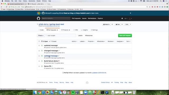Open Terminal from the dock
The height and width of the screenshot is (95, 169).
tap(102, 92)
